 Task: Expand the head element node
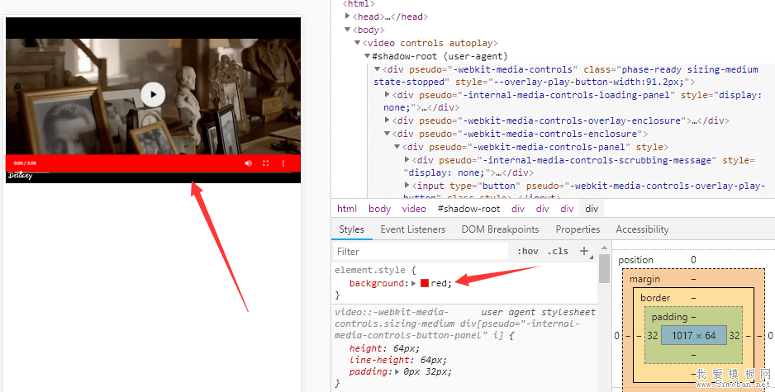pos(348,17)
